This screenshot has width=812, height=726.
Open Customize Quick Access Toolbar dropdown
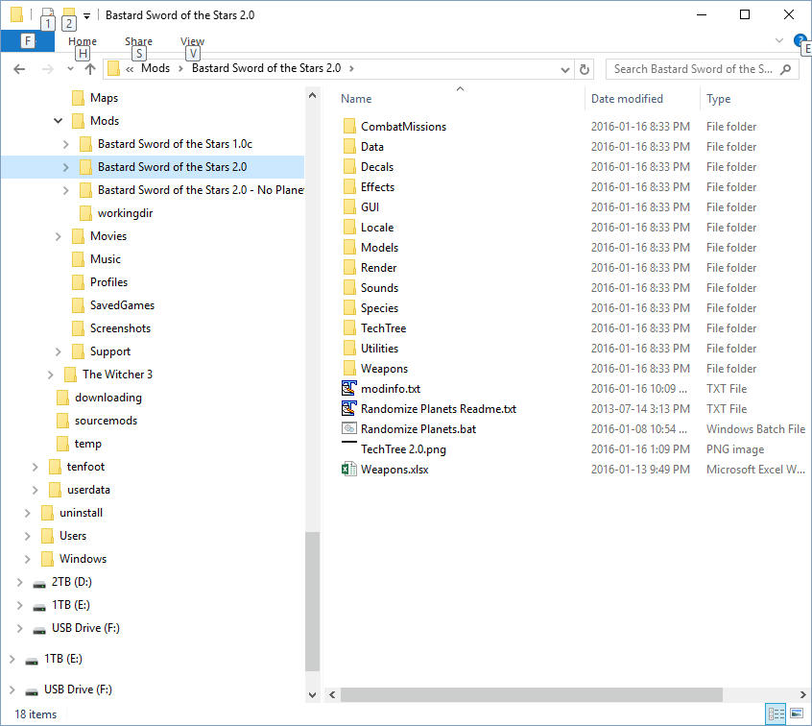click(87, 15)
